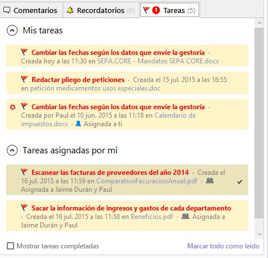The image size is (268, 258).
Task: Collapse the Mis tareas section
Action: pyautogui.click(x=12, y=31)
